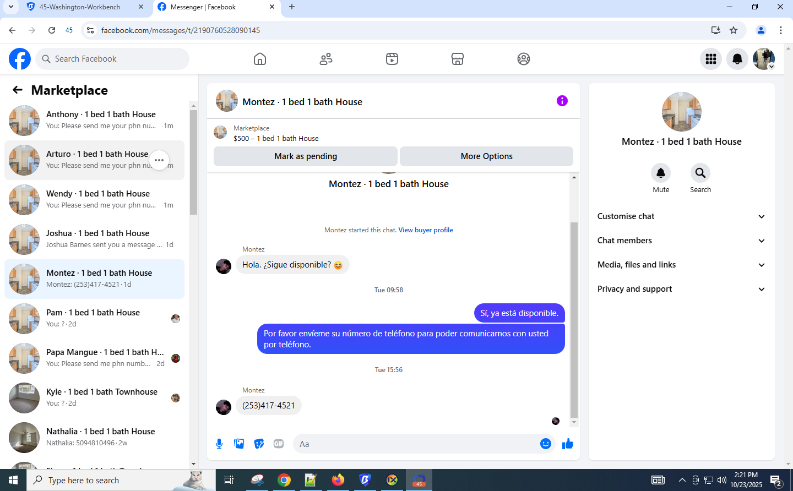
Task: Open a new browser tab
Action: pyautogui.click(x=292, y=7)
